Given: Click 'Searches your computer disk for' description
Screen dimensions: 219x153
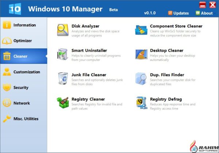Looking at the screenshot, I should pyautogui.click(x=173, y=80).
